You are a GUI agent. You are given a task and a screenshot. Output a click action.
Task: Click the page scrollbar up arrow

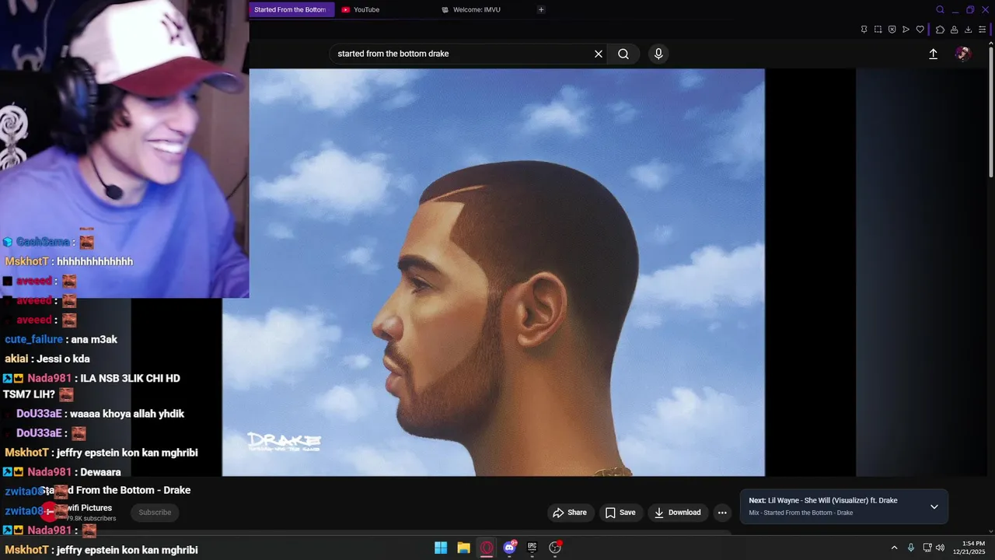(x=991, y=43)
